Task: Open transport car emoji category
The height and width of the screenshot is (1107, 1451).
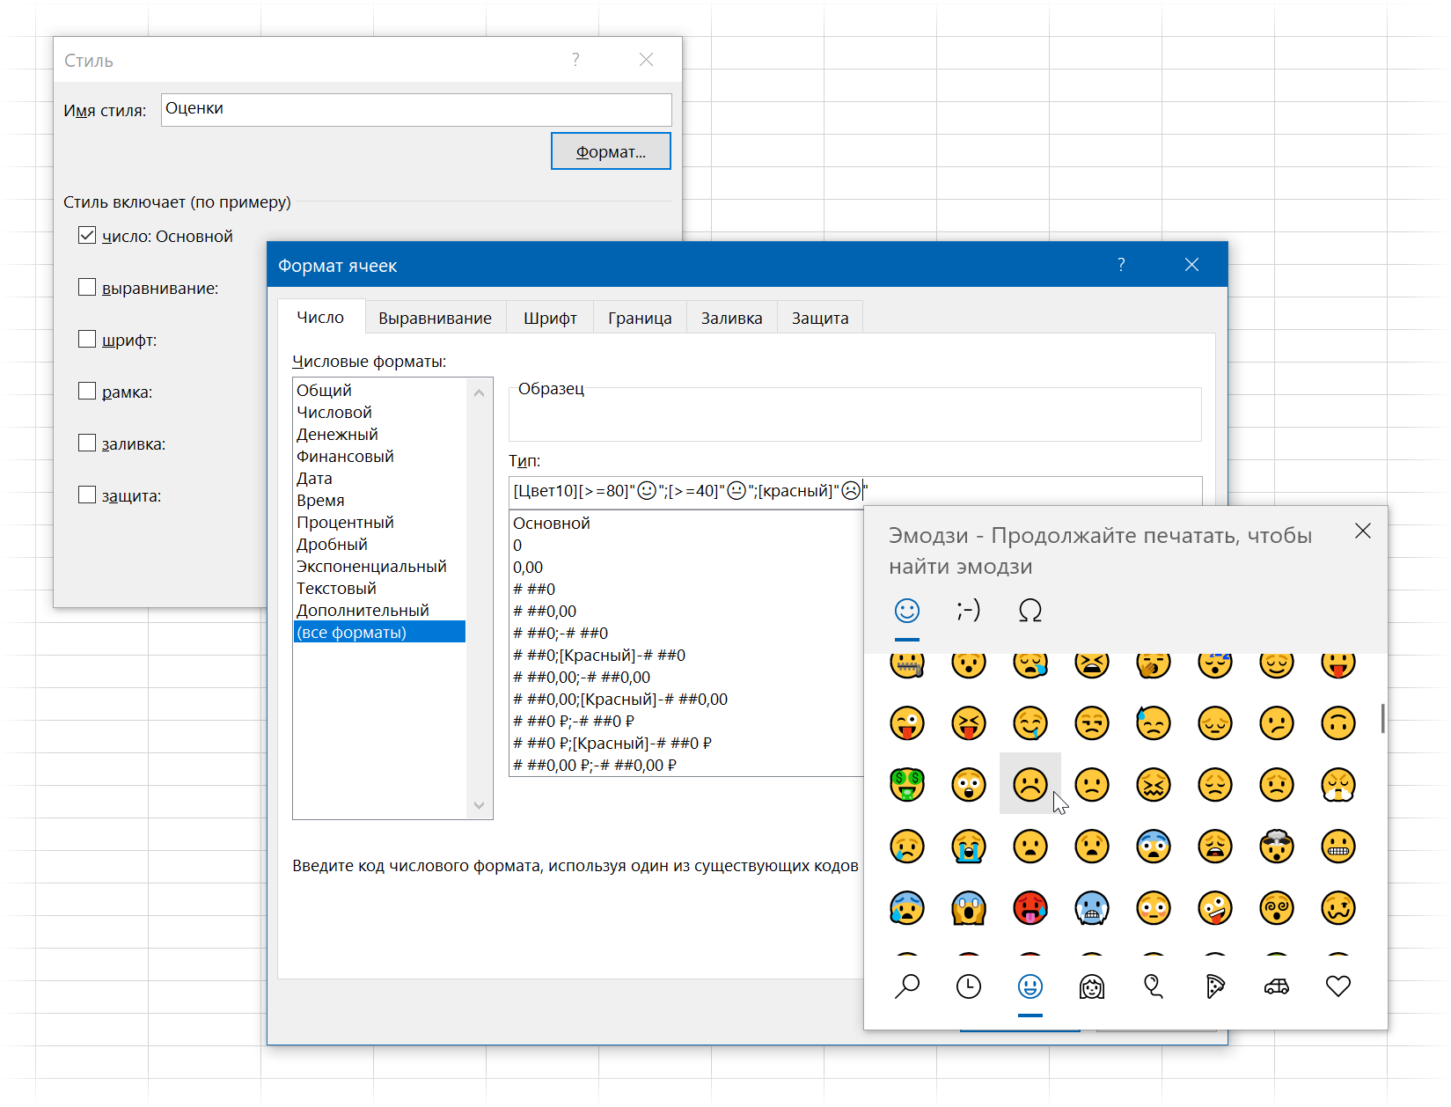Action: click(1277, 986)
